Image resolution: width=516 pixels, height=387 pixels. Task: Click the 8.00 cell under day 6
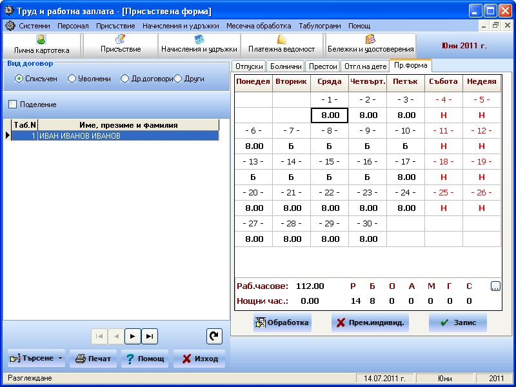(253, 146)
